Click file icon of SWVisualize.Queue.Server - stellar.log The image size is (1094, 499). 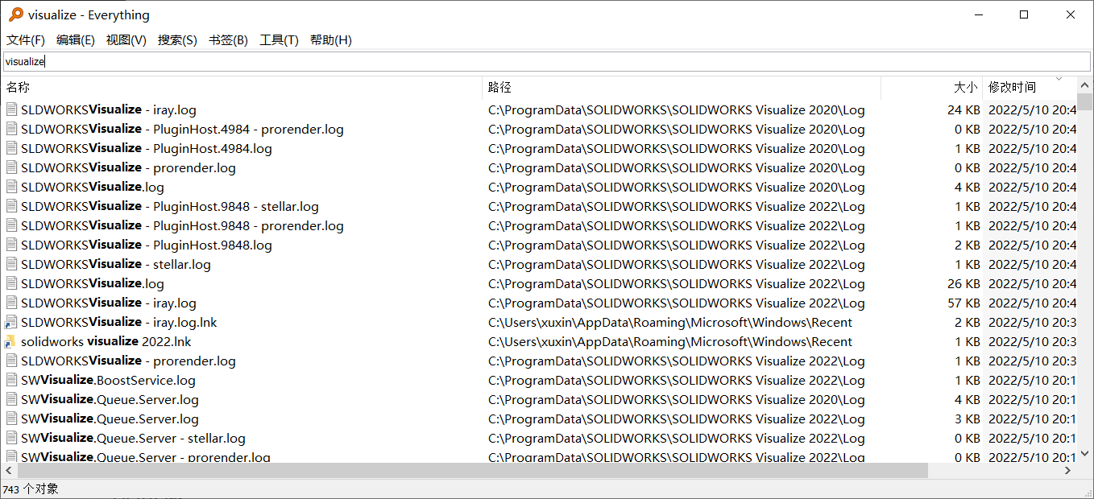pos(11,438)
